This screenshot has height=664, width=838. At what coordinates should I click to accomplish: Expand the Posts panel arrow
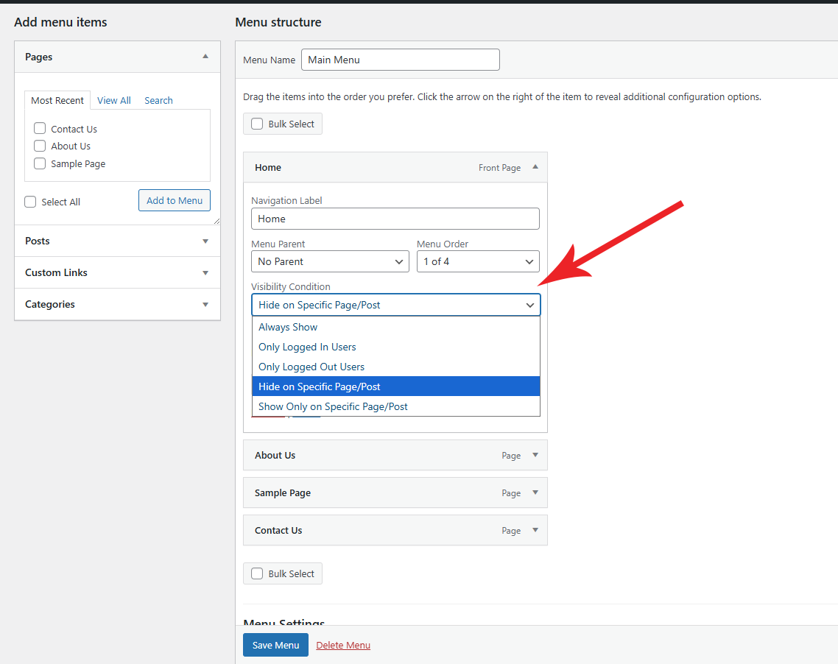205,241
